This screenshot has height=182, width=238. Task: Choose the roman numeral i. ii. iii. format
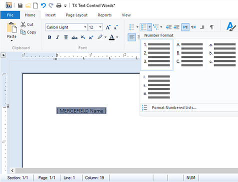pyautogui.click(x=157, y=87)
